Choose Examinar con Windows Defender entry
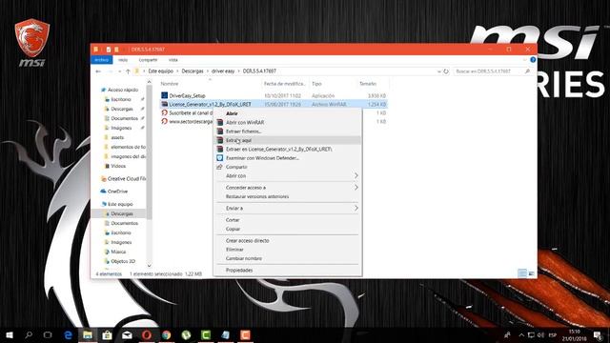610x343 pixels. pyautogui.click(x=288, y=158)
